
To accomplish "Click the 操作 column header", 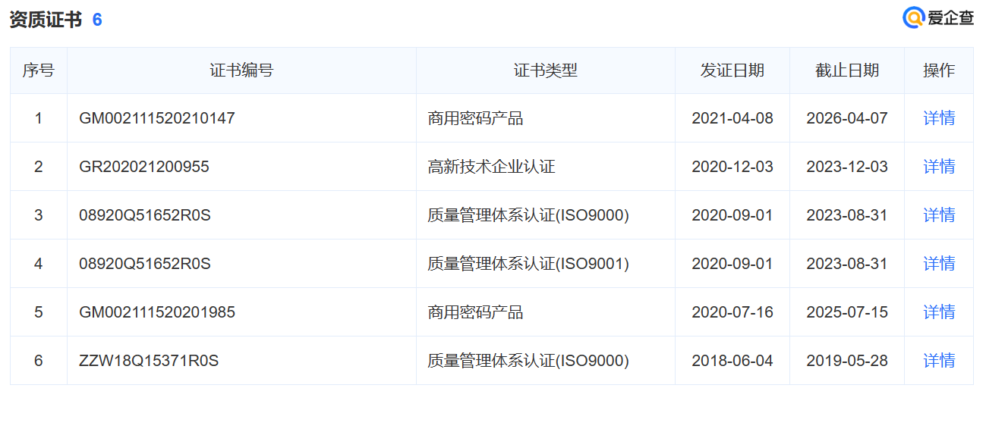I will pyautogui.click(x=938, y=70).
